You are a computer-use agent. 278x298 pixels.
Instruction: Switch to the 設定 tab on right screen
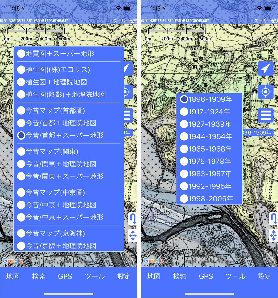(x=264, y=276)
